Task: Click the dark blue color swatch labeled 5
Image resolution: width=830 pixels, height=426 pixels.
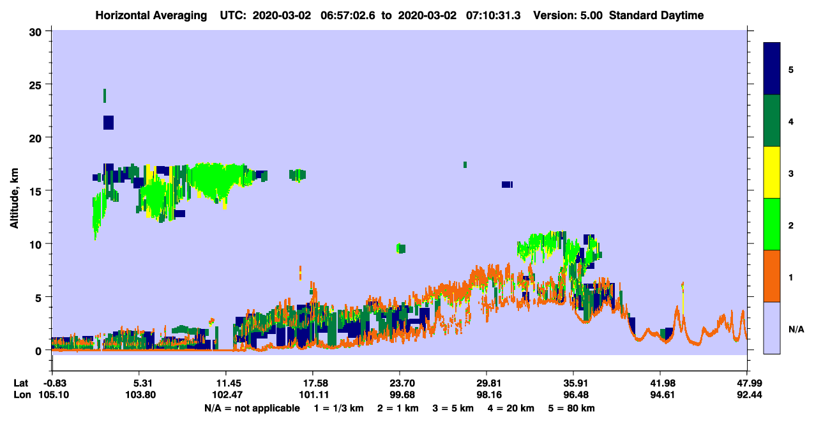Action: (x=772, y=69)
